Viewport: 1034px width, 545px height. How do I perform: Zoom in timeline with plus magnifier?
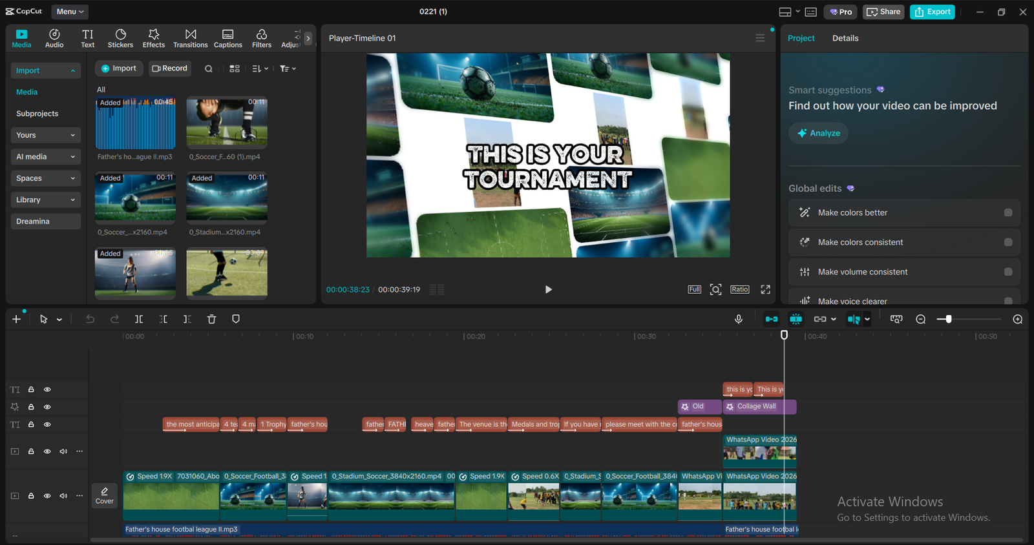tap(1018, 319)
